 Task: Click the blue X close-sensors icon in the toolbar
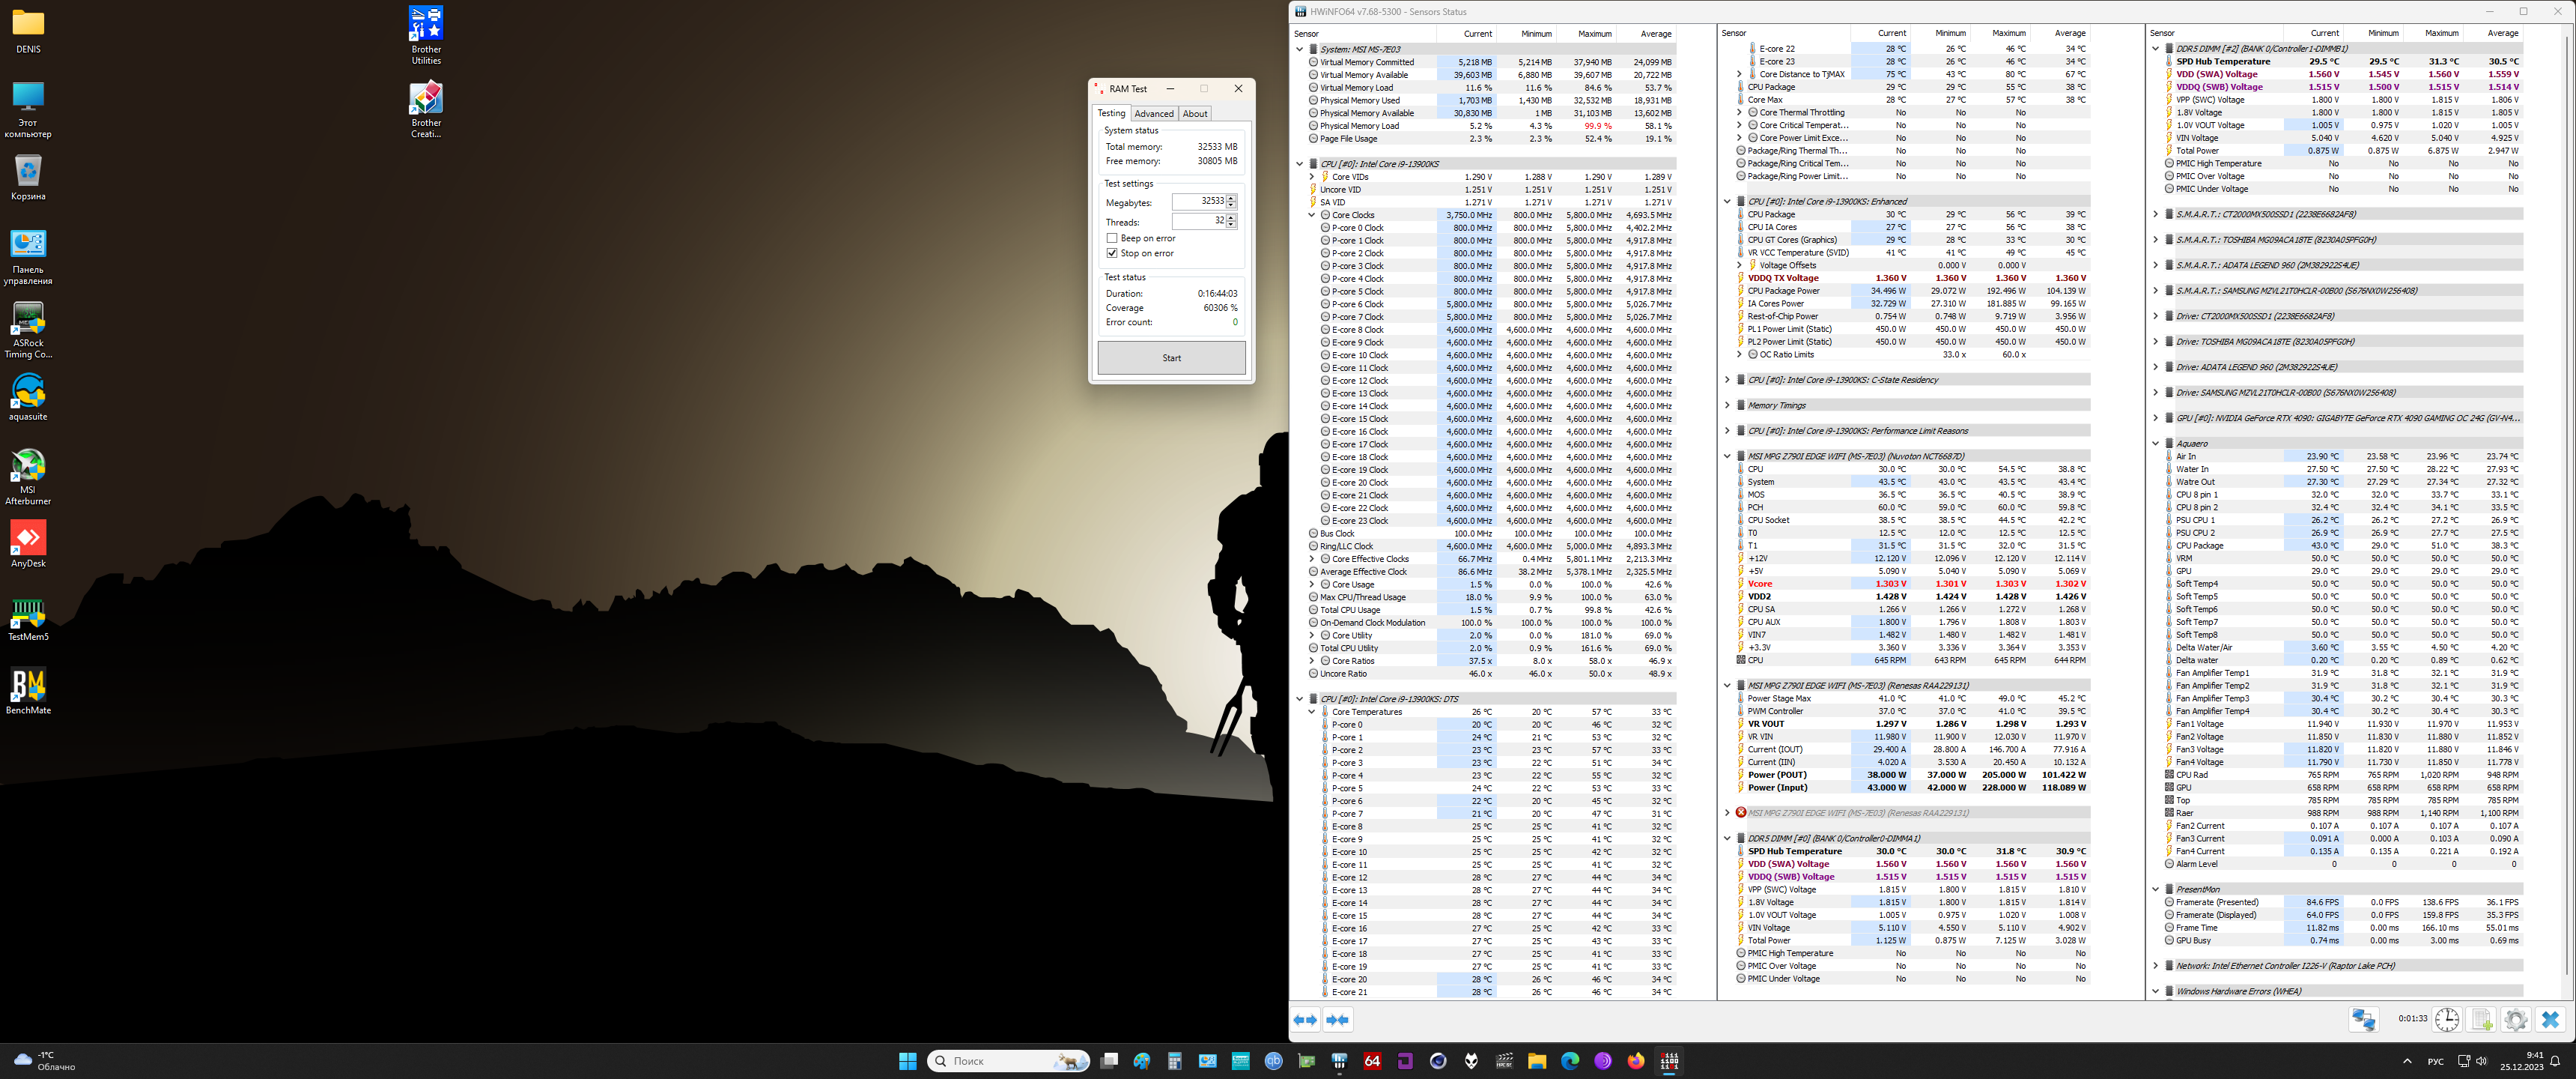[x=2550, y=1019]
